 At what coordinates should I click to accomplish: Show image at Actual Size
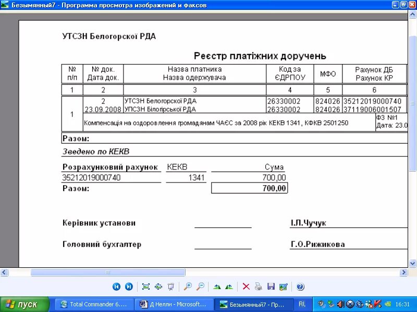[x=158, y=287]
